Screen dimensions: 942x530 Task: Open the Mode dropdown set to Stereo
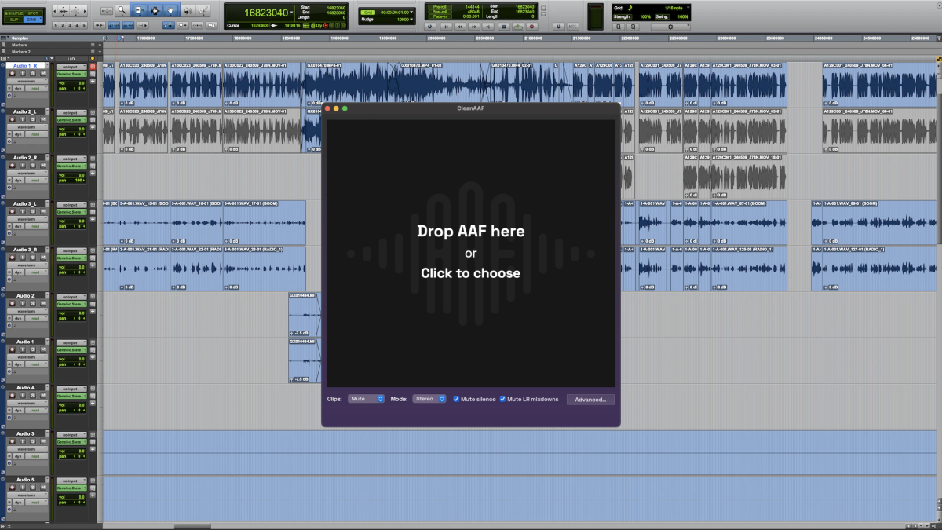coord(429,399)
